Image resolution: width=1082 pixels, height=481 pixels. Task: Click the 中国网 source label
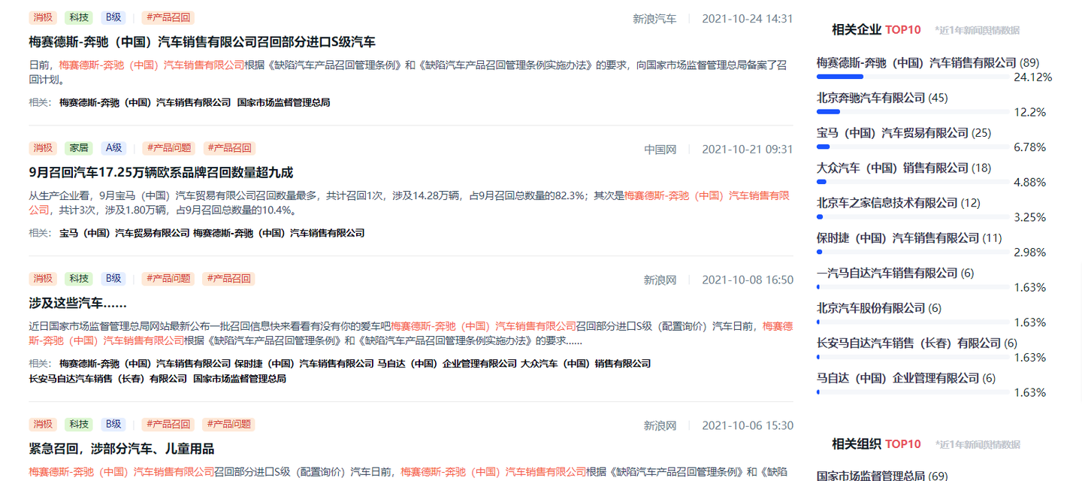[x=660, y=150]
